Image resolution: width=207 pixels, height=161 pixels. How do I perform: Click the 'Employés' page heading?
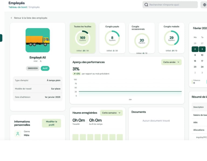point(16,3)
